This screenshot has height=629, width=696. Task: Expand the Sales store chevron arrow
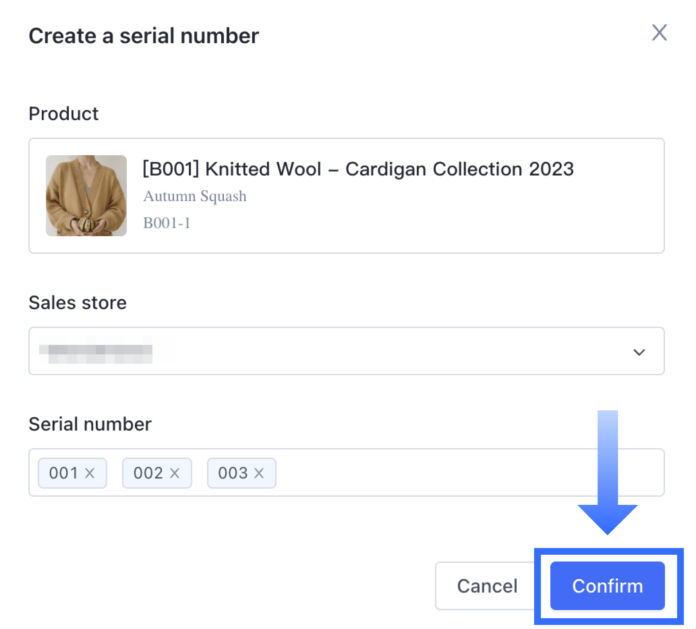[x=639, y=352]
